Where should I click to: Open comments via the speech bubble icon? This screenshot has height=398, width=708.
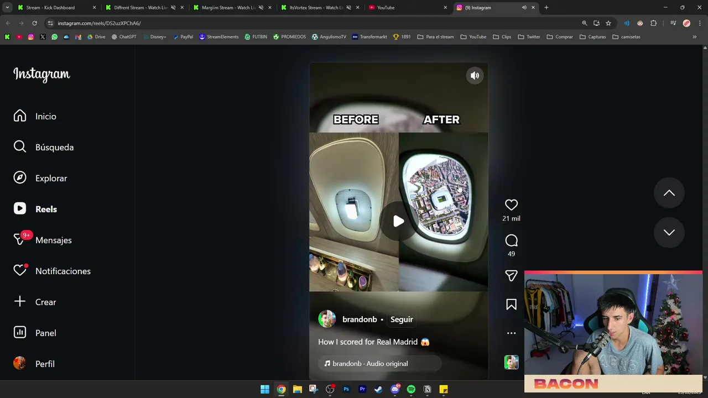(511, 240)
